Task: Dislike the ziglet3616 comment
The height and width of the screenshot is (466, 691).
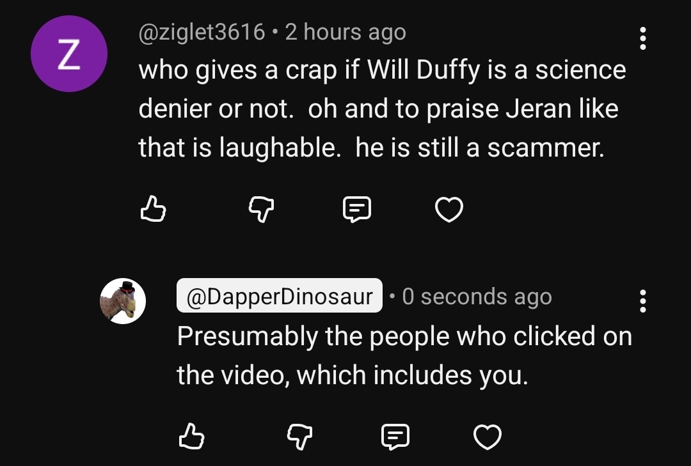Action: tap(260, 209)
